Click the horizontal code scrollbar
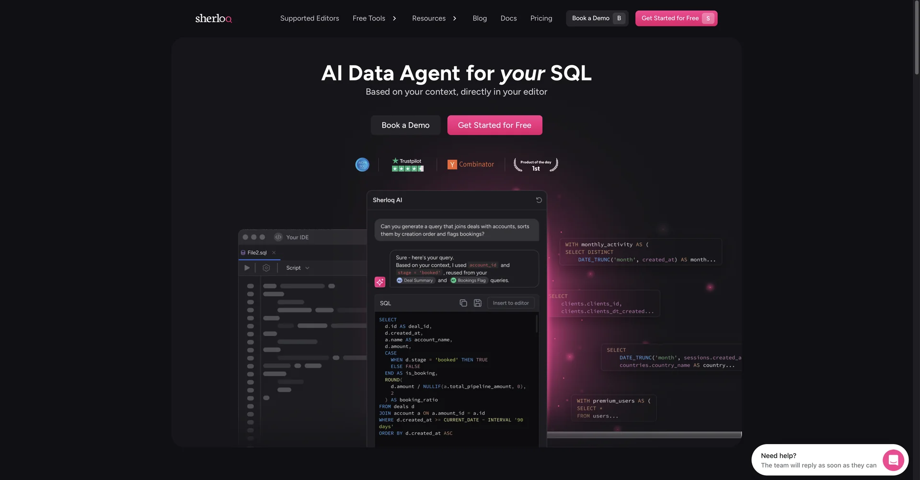Screen dimensions: 920x480 coord(644,435)
